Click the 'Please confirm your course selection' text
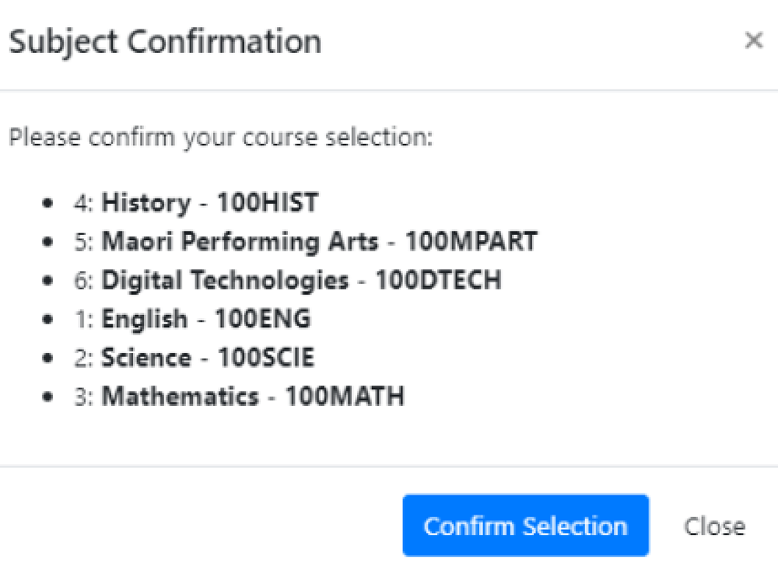 point(220,138)
